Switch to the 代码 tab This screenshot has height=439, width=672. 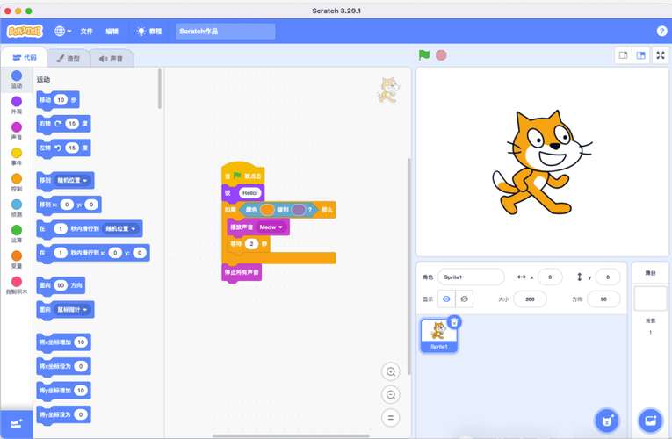(25, 57)
